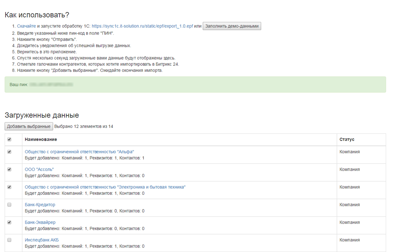The width and height of the screenshot is (396, 252).
Task: Click the "Наименование" column header
Action: 41,139
